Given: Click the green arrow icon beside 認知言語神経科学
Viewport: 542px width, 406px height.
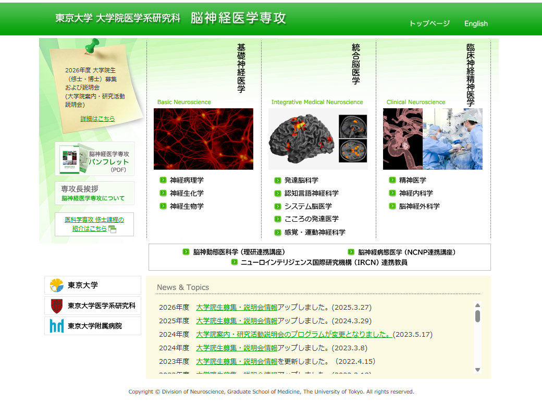Looking at the screenshot, I should [x=278, y=193].
